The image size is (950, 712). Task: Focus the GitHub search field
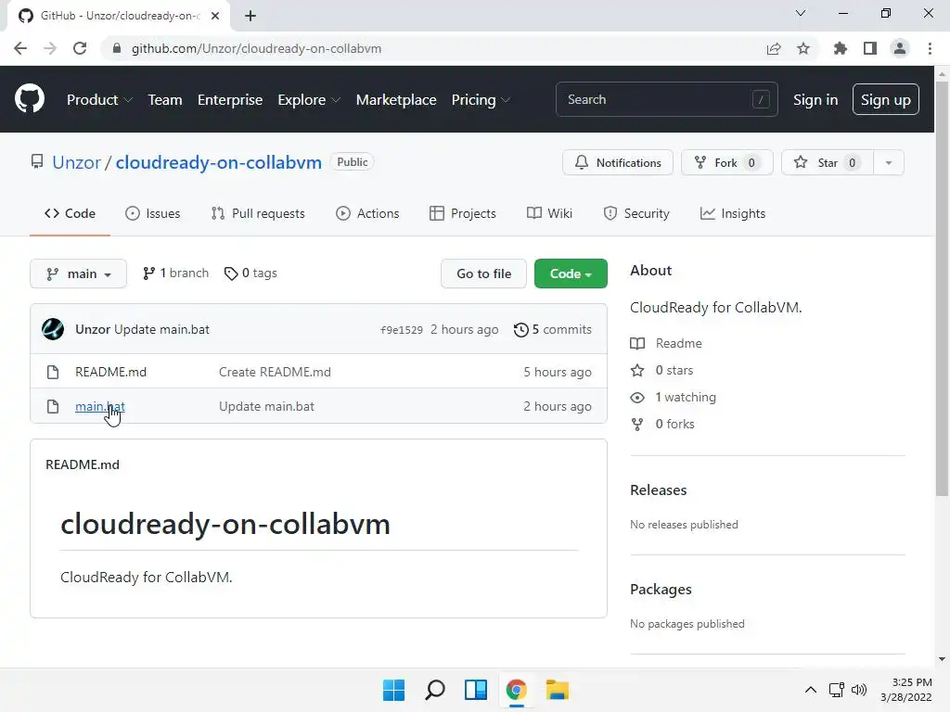[x=666, y=99]
